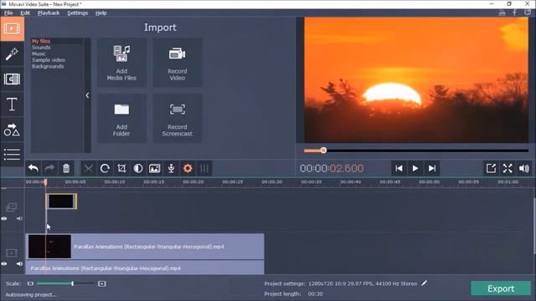The height and width of the screenshot is (301, 536).
Task: Rotate the clip with rotate icon
Action: 105,168
